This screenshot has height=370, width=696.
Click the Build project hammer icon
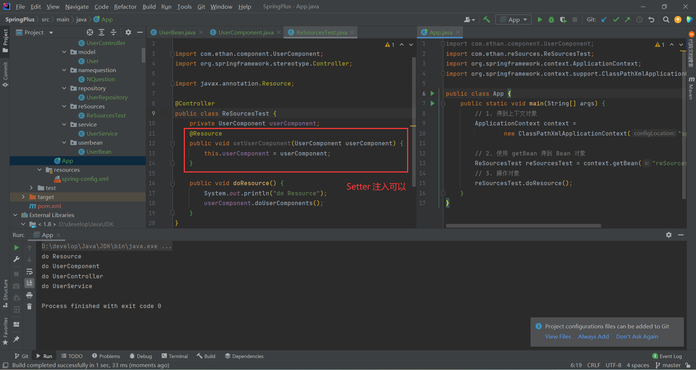[x=486, y=20]
